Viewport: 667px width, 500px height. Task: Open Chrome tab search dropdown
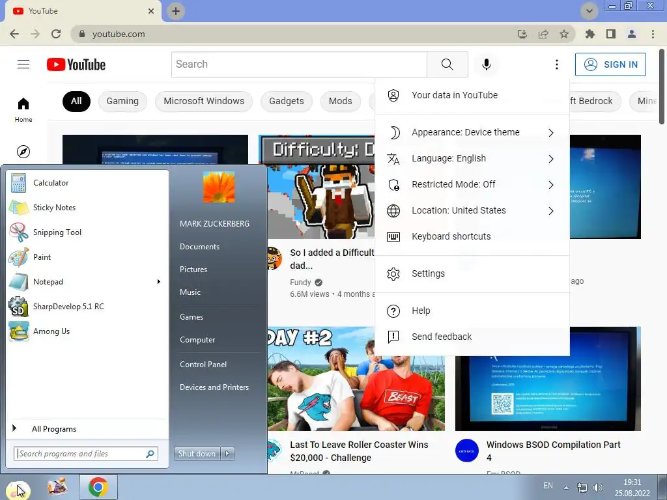pyautogui.click(x=589, y=11)
